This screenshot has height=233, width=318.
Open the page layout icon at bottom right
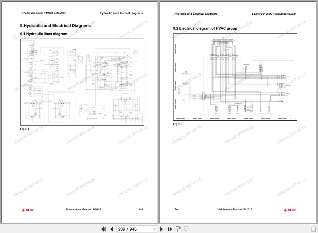coord(313,229)
